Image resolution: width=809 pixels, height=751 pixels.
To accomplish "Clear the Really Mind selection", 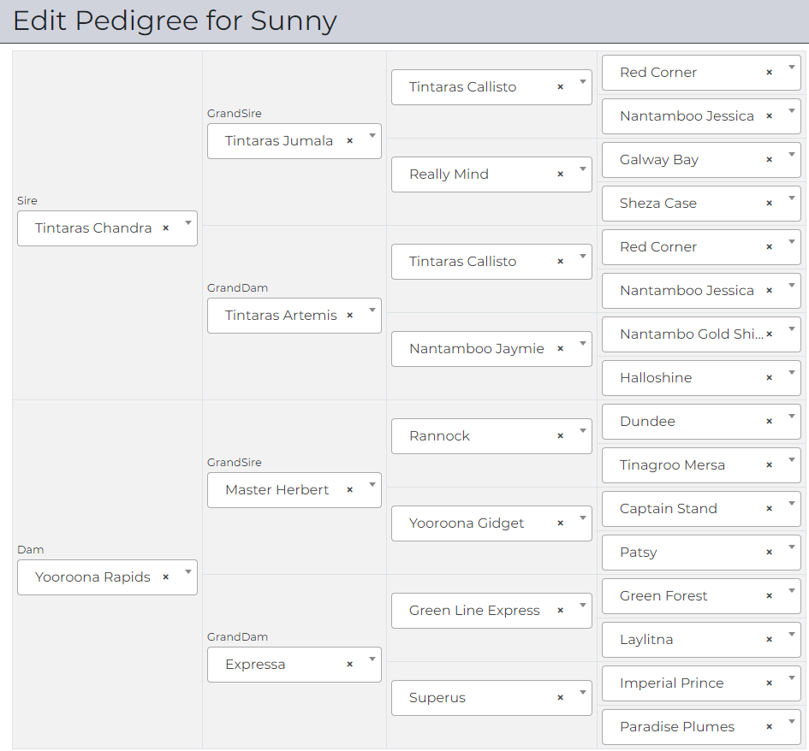I will click(x=561, y=174).
